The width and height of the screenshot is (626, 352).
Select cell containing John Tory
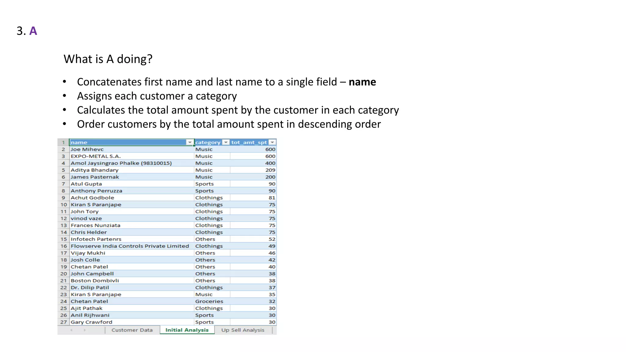tap(132, 211)
